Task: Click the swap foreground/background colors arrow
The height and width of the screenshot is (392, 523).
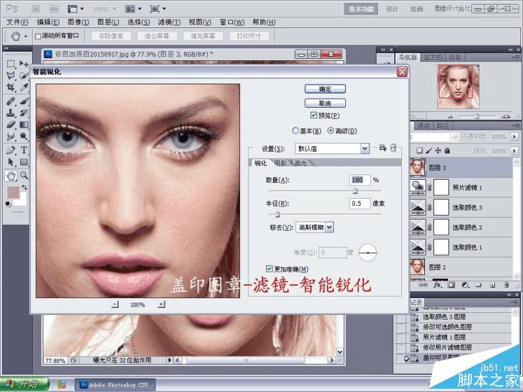Action: tap(24, 188)
